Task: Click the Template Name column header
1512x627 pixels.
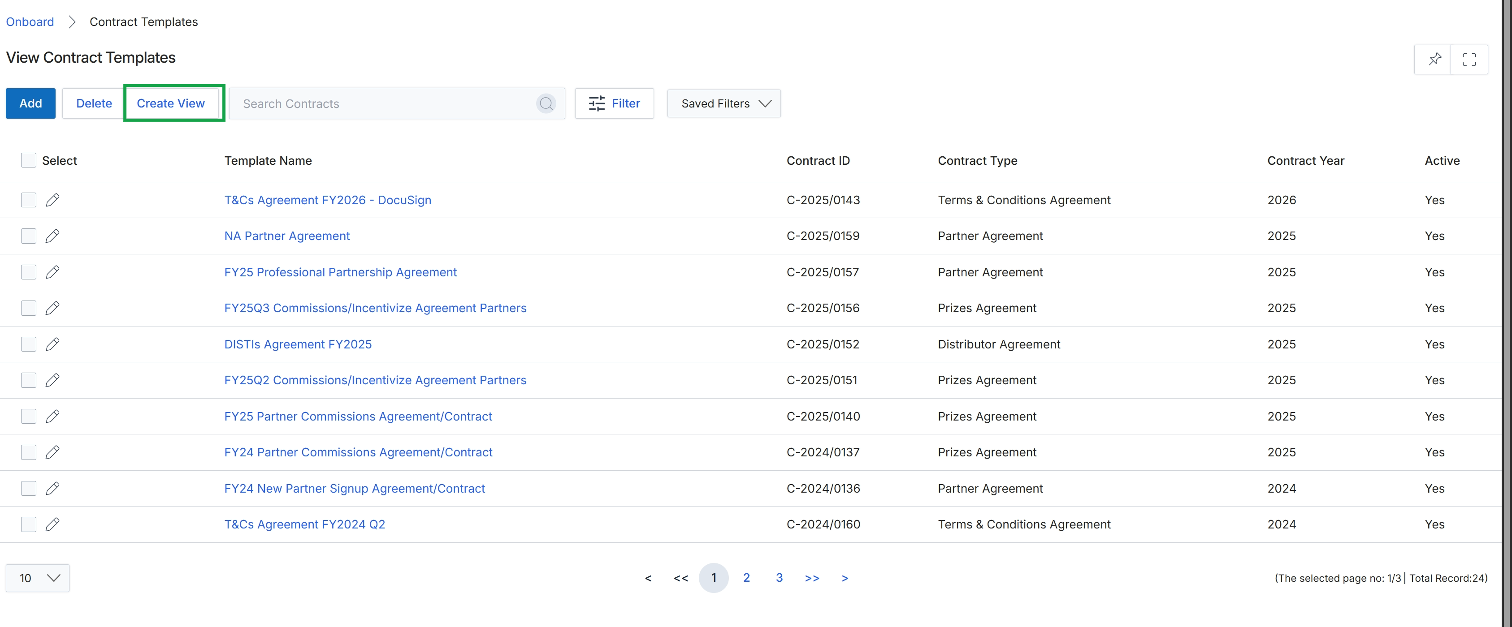Action: (268, 161)
